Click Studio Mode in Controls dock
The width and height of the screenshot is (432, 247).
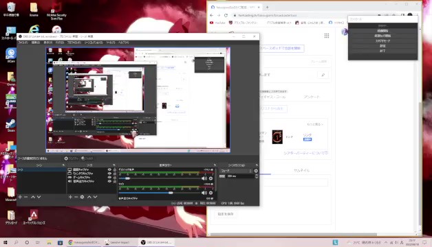[382, 41]
